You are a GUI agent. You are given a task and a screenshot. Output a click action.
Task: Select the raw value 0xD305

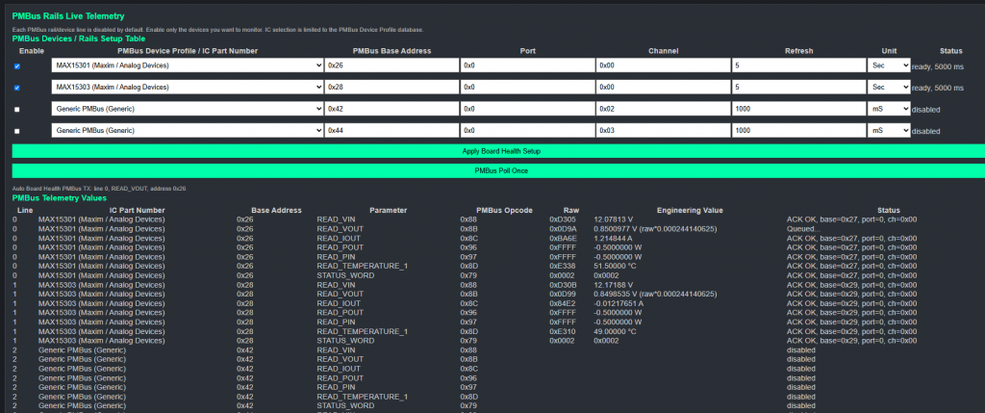[x=563, y=219]
